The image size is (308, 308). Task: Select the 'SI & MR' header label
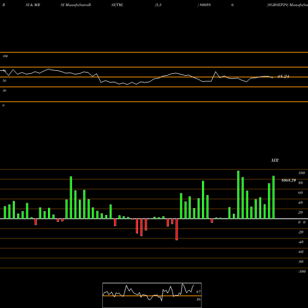(x=33, y=5)
